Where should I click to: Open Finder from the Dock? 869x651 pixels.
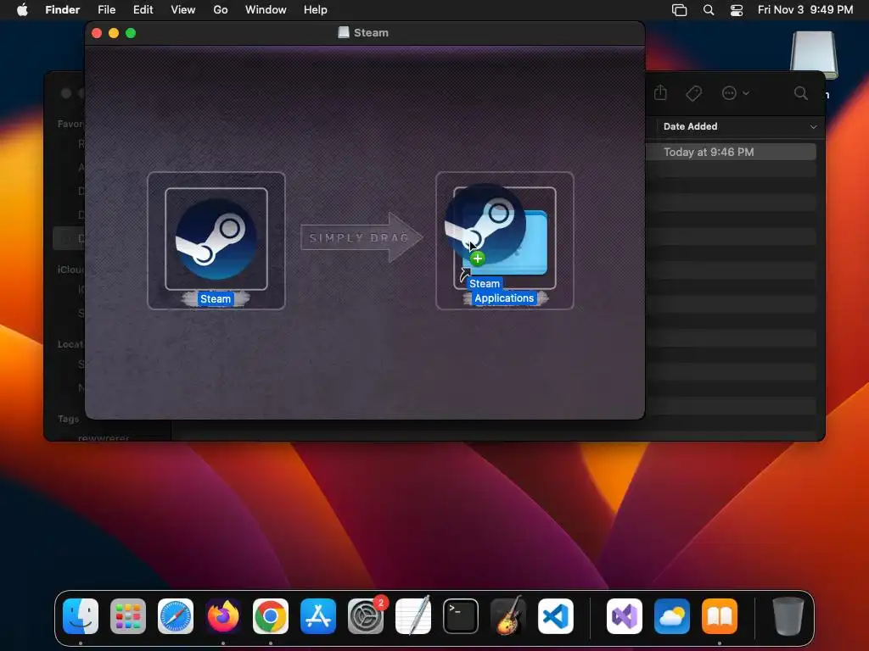[x=81, y=616]
